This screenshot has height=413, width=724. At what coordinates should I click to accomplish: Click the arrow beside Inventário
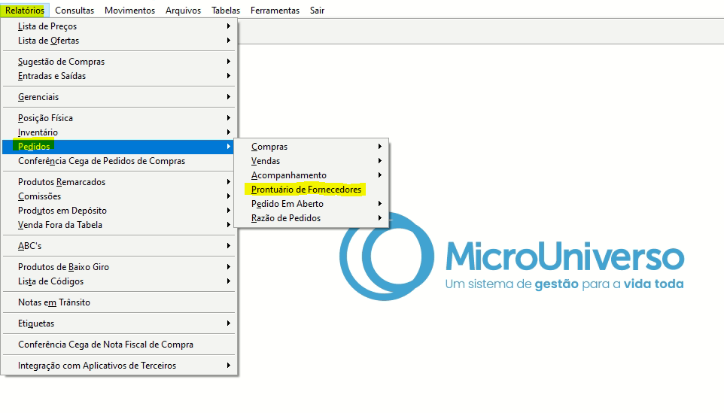coord(228,132)
